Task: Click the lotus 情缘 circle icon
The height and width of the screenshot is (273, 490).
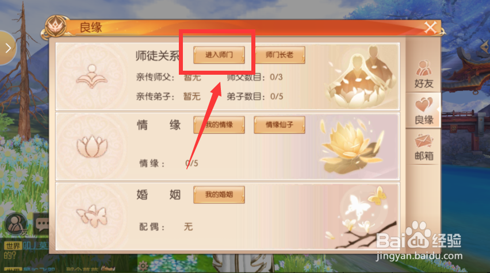Action: tap(92, 146)
